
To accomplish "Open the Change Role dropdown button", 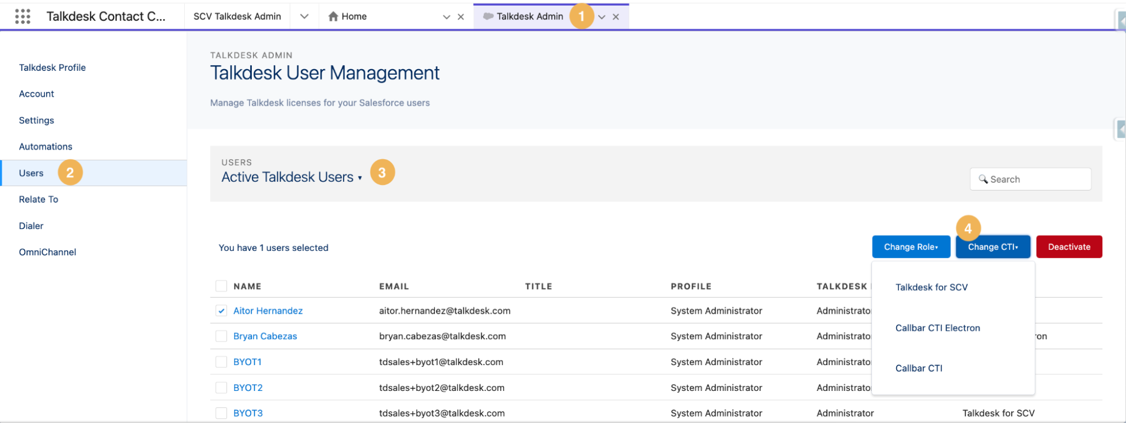I will coord(911,247).
